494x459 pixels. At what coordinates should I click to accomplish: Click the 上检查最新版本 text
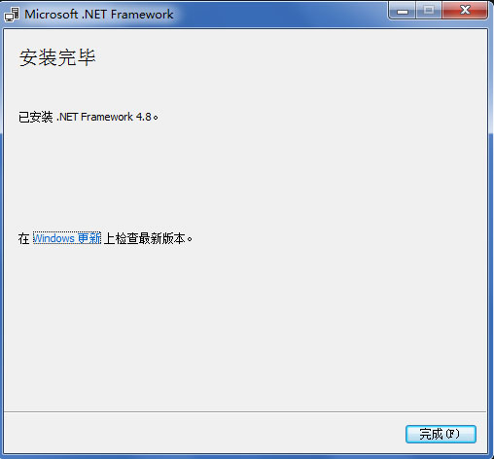tap(148, 239)
